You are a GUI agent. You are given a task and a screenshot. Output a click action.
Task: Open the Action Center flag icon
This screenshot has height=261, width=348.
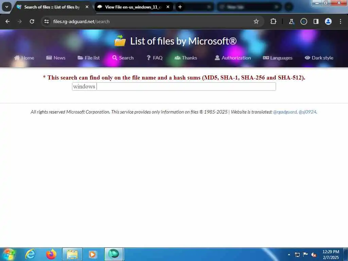[306, 255]
